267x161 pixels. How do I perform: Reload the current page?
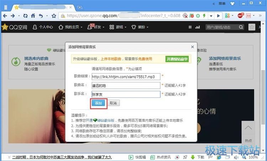coord(25,16)
